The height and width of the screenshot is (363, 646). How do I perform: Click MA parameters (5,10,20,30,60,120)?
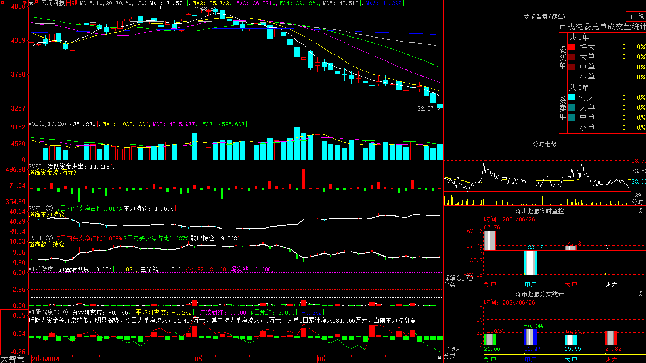pyautogui.click(x=113, y=3)
